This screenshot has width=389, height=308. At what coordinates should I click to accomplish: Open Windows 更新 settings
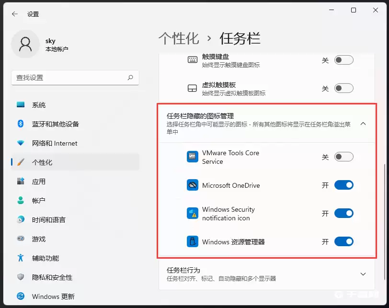tap(75, 296)
